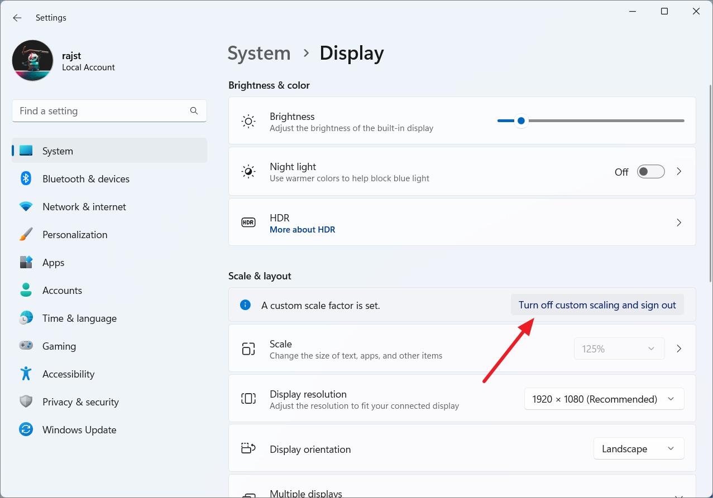Viewport: 713px width, 498px height.
Task: Toggle the Night light switch
Action: (651, 172)
